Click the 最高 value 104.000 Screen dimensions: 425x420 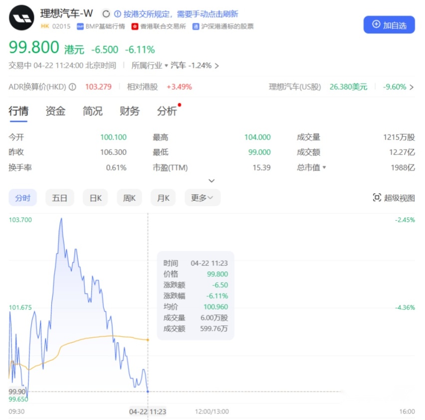(257, 138)
